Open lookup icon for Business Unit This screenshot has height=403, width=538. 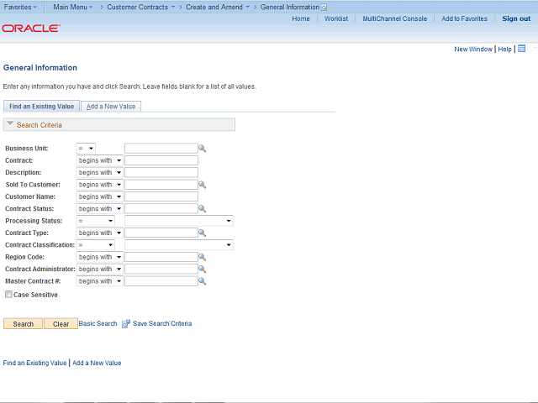point(203,149)
